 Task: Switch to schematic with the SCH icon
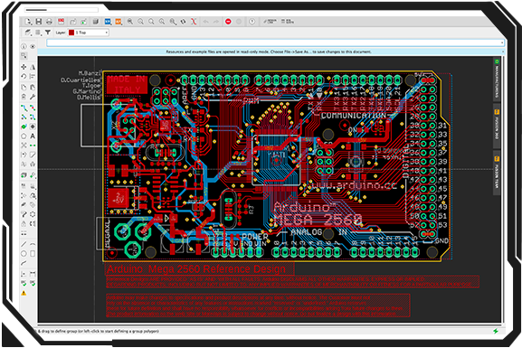[108, 22]
